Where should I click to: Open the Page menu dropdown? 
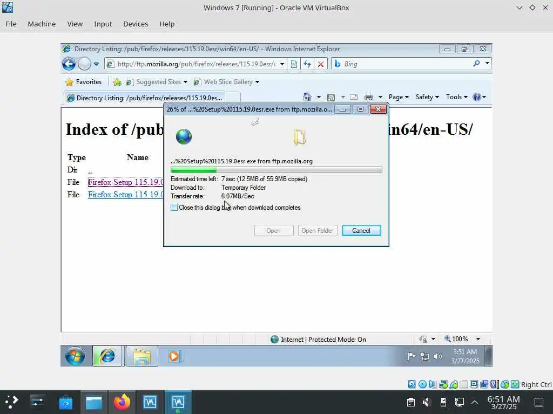pyautogui.click(x=399, y=97)
